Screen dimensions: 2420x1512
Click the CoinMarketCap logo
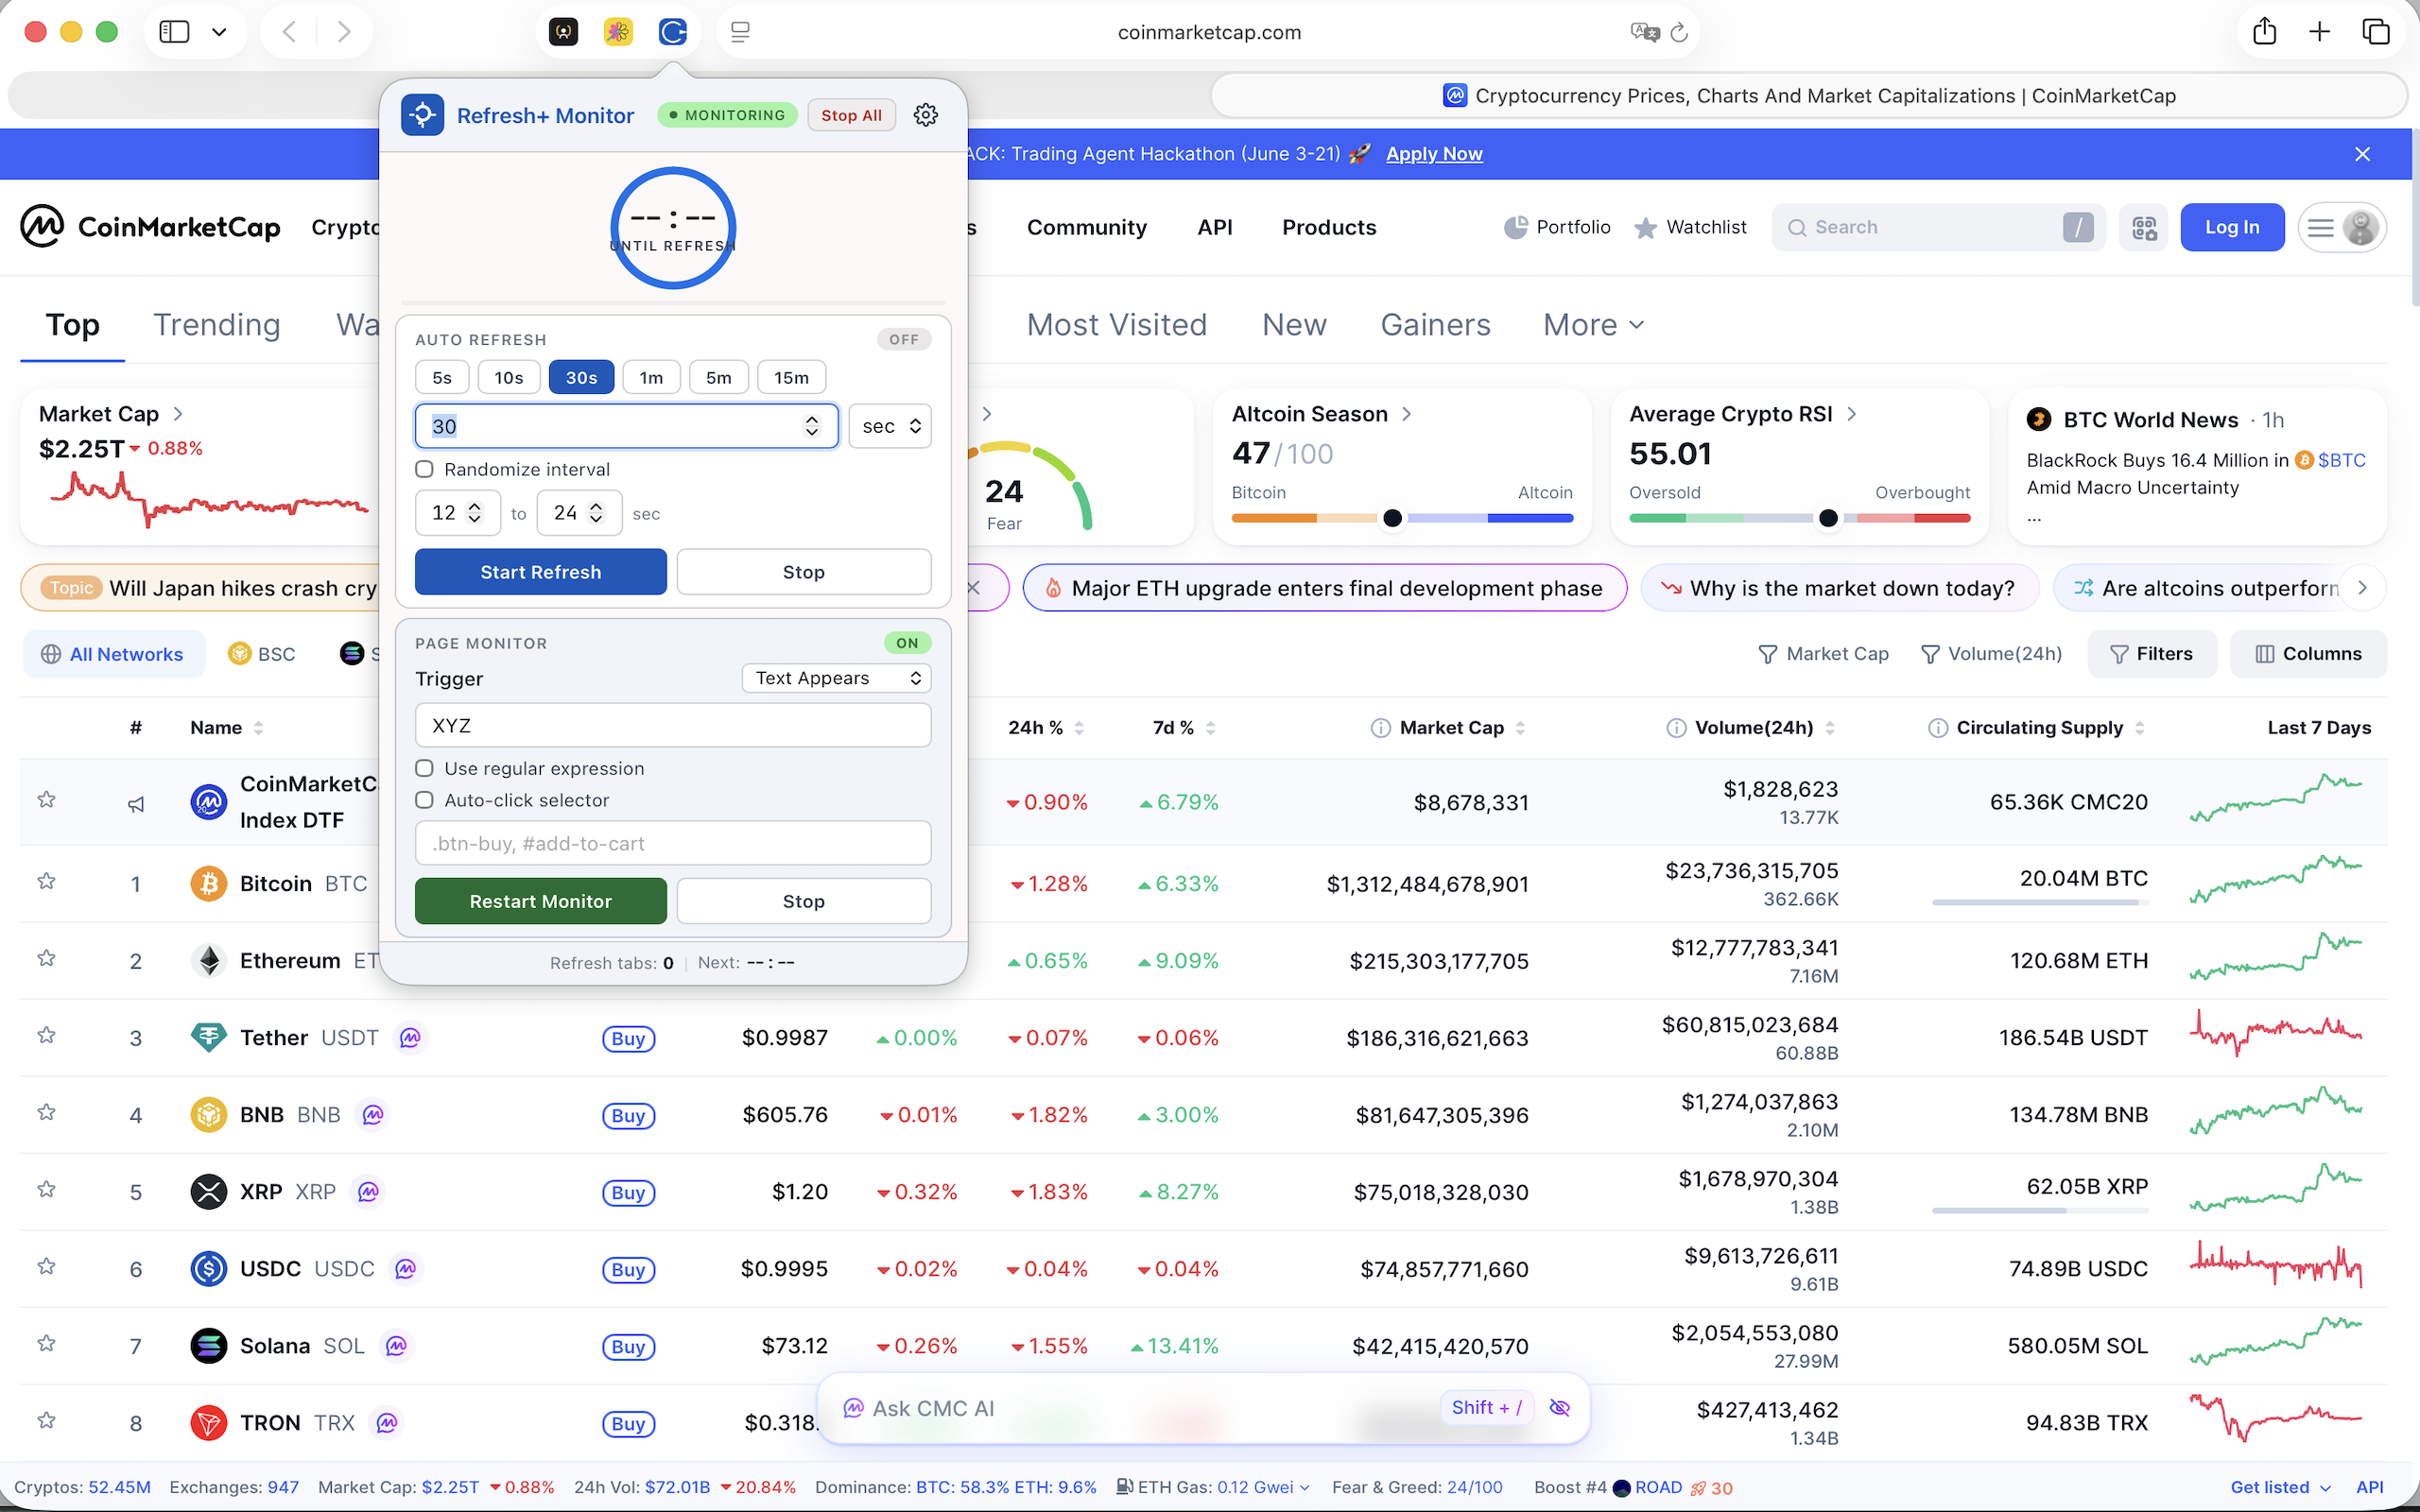click(150, 227)
